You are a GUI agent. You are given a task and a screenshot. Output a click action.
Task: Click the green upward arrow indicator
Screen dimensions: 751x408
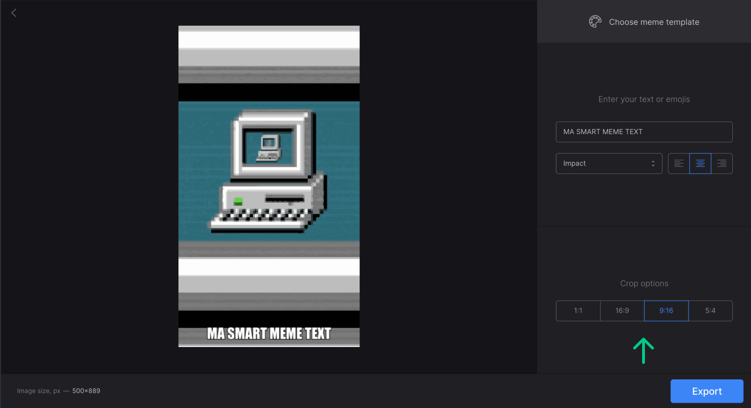pyautogui.click(x=644, y=351)
